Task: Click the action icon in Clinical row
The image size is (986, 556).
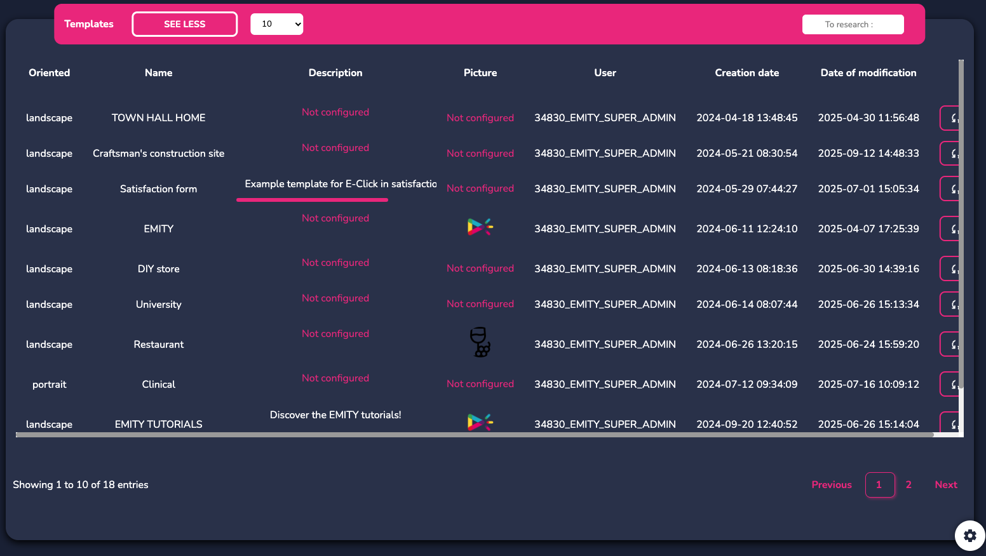Action: 952,385
